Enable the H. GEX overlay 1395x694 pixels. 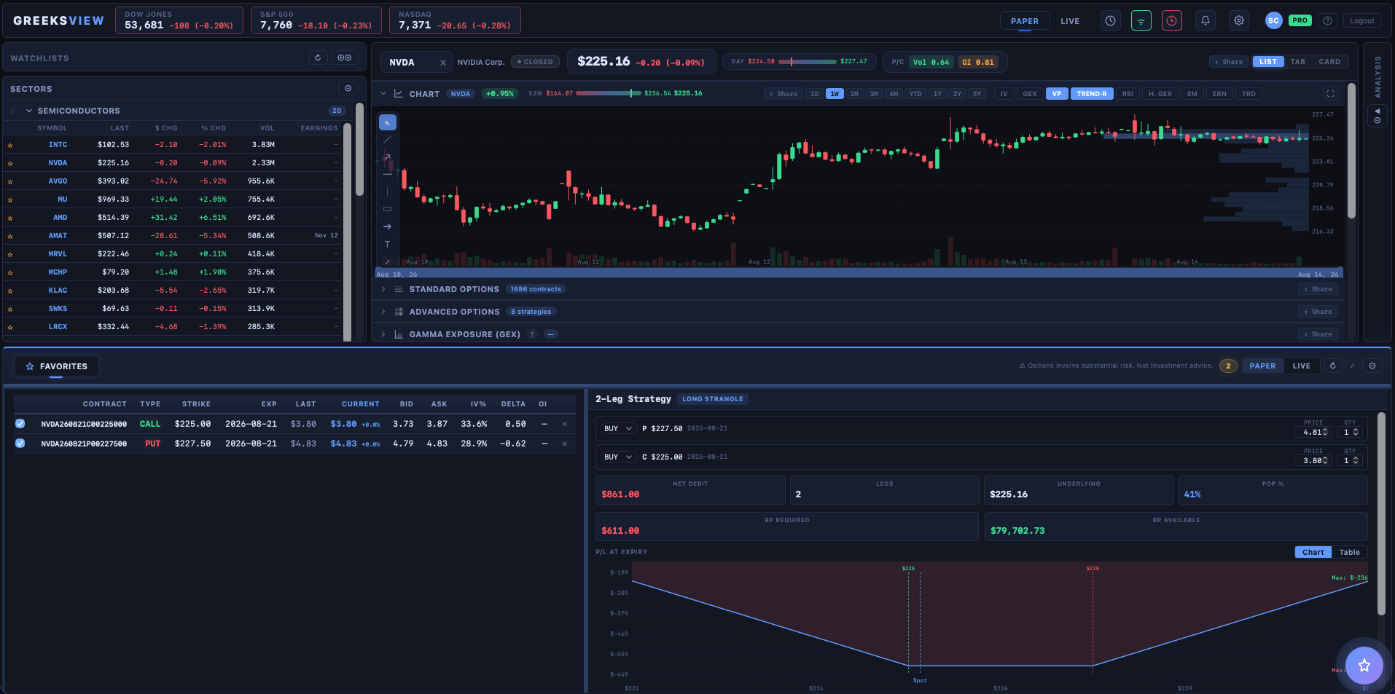[1160, 94]
